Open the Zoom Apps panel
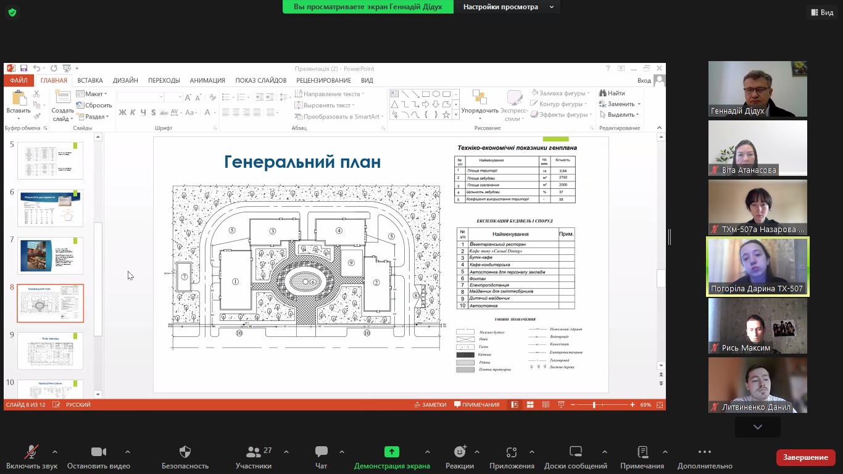This screenshot has width=843, height=474. click(511, 457)
